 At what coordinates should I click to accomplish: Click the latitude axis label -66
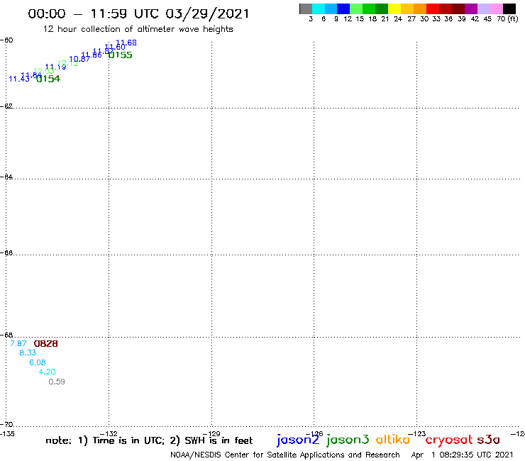tap(6, 252)
